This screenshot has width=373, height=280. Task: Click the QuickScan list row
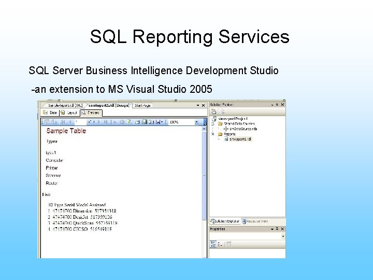click(82, 223)
